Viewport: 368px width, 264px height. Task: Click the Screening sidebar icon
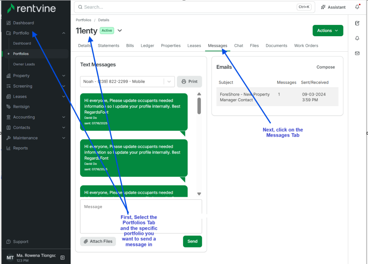pos(9,86)
